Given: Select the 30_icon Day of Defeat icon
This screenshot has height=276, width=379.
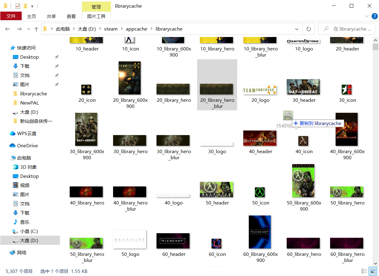Looking at the screenshot, I should [x=347, y=90].
